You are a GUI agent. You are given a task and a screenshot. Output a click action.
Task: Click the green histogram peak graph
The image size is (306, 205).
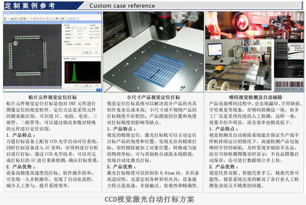83,72
